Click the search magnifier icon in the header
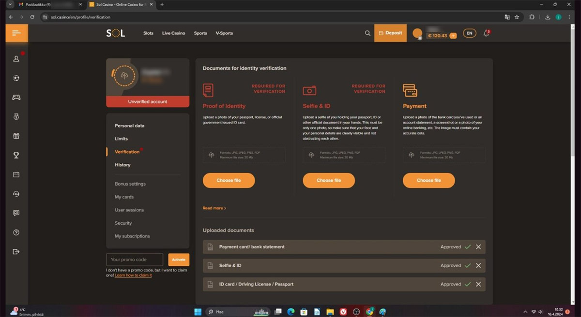Screen dimensions: 581x317 367,33
